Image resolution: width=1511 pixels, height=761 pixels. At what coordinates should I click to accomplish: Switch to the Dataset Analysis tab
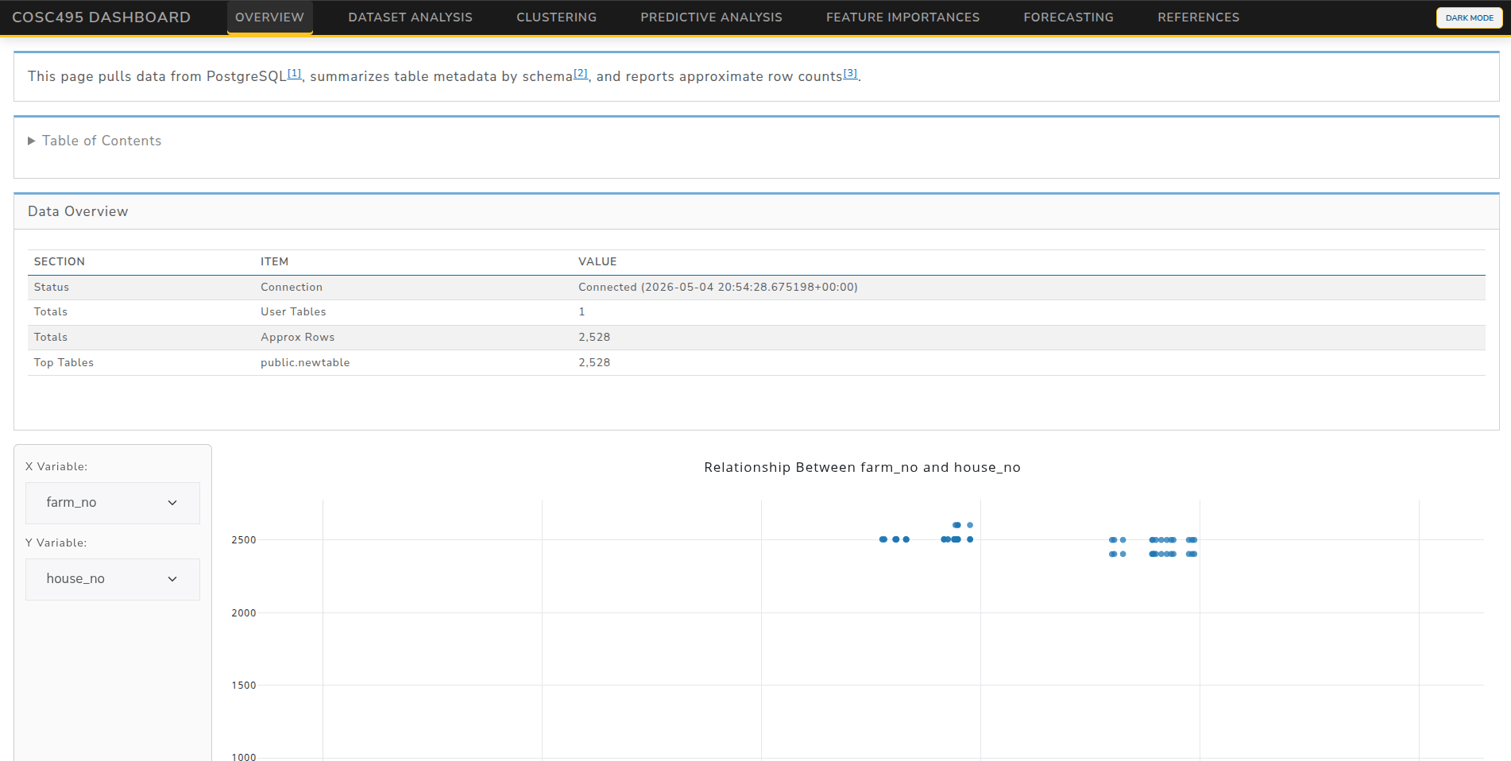(410, 17)
